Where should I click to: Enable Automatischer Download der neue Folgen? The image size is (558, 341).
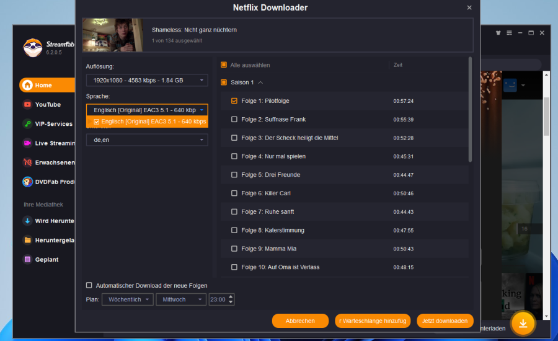coord(89,286)
